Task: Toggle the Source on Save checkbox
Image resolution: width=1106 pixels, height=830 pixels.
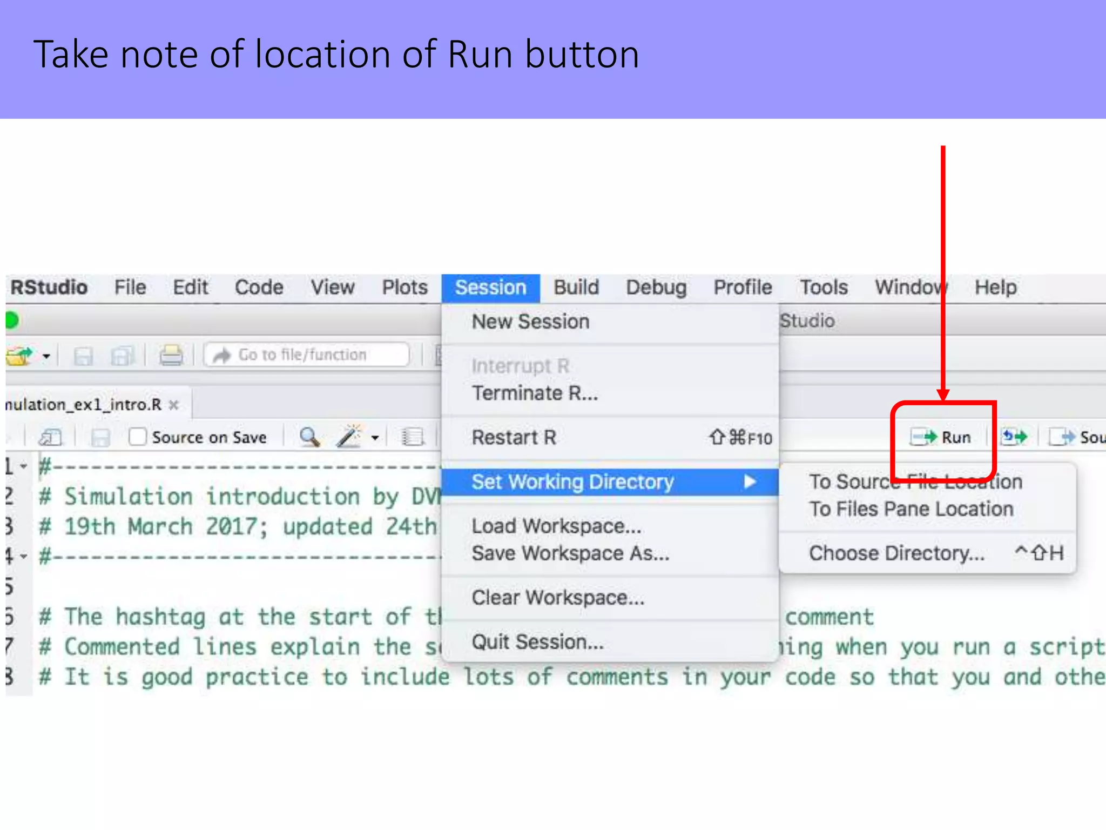Action: point(138,437)
